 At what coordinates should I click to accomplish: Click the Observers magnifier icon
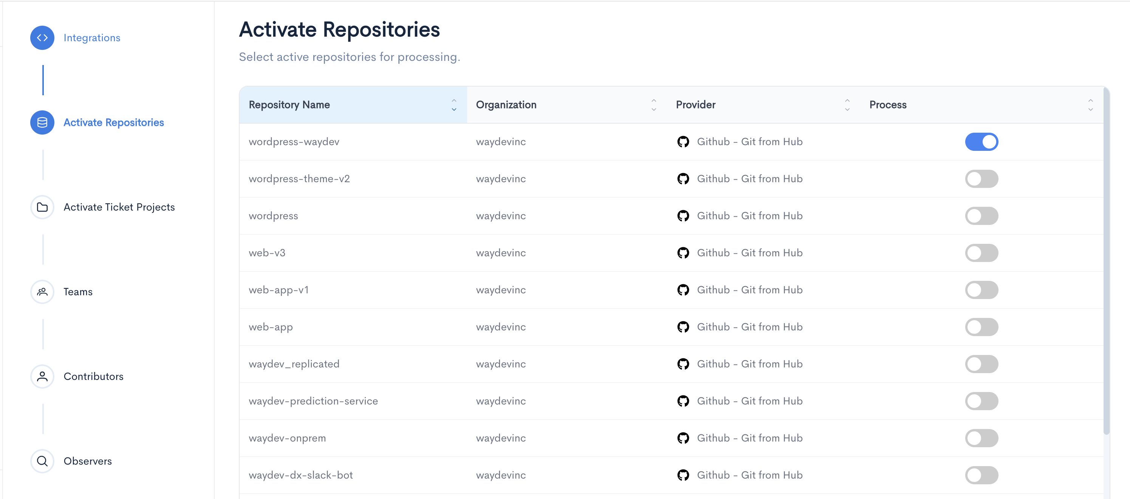[x=42, y=461]
